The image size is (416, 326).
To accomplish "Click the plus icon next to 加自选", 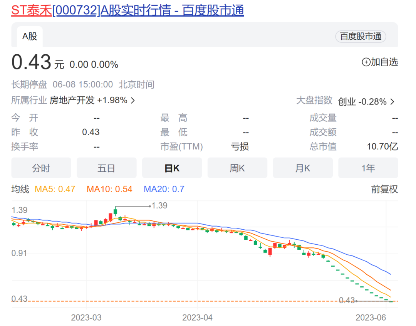I will pos(366,62).
